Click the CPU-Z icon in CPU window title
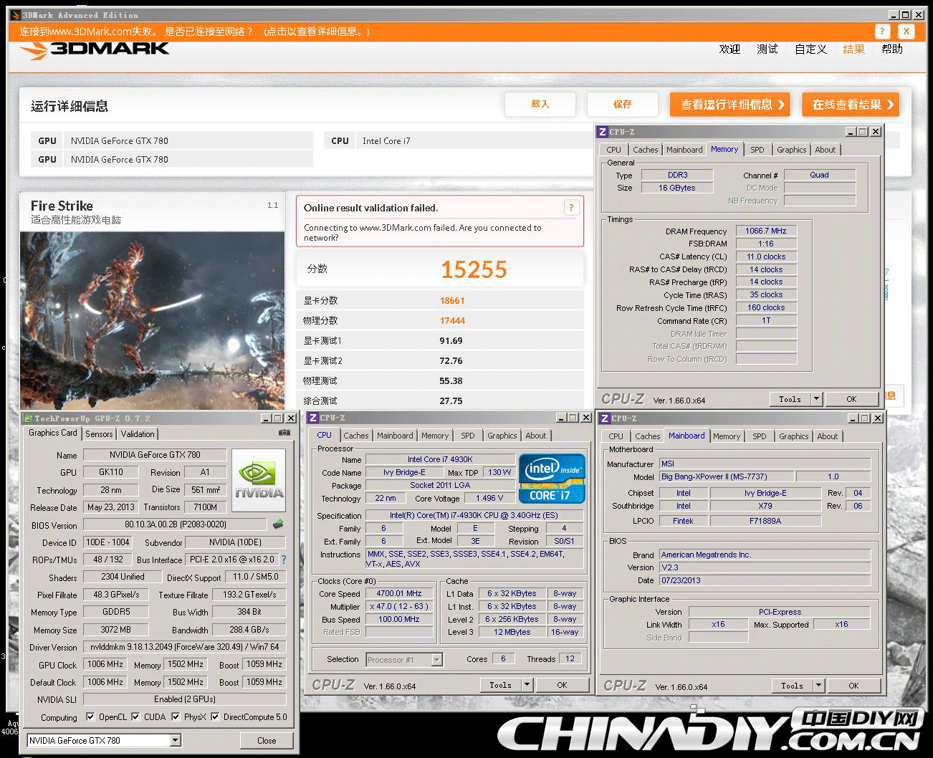This screenshot has height=758, width=933. [x=313, y=418]
